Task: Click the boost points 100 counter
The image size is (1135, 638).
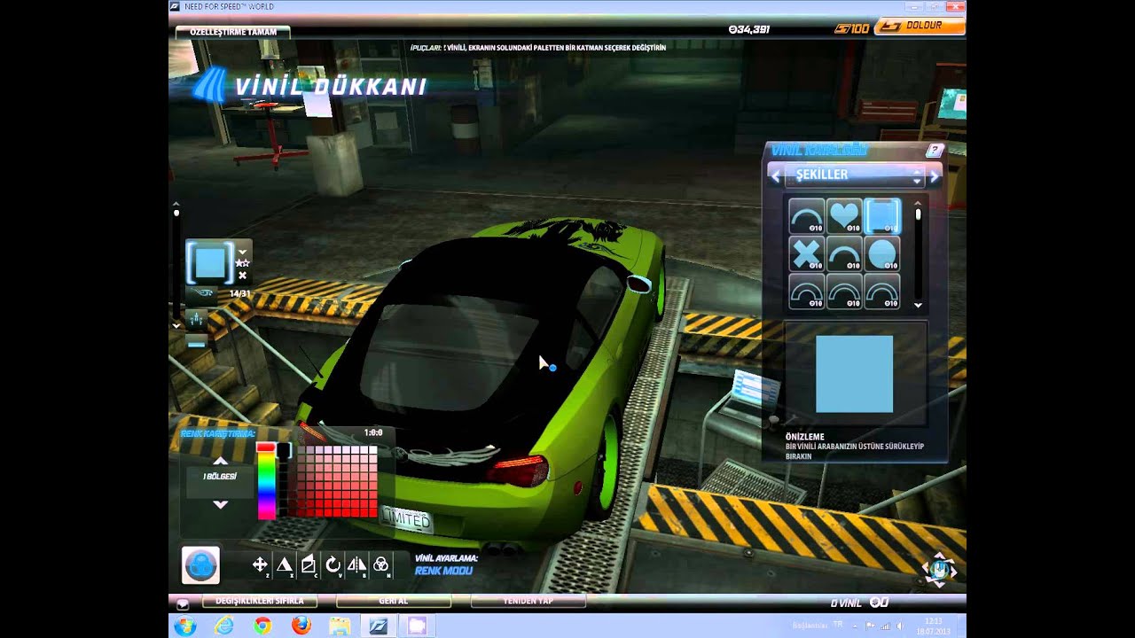Action: [852, 28]
